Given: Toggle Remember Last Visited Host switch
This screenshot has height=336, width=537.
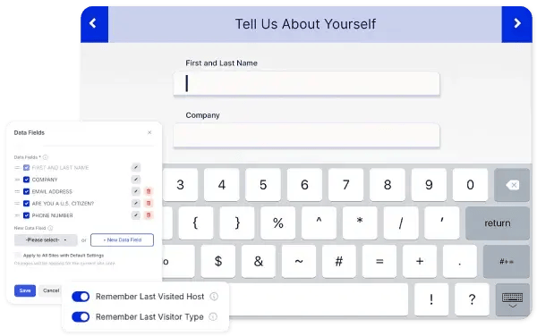Looking at the screenshot, I should 81,297.
